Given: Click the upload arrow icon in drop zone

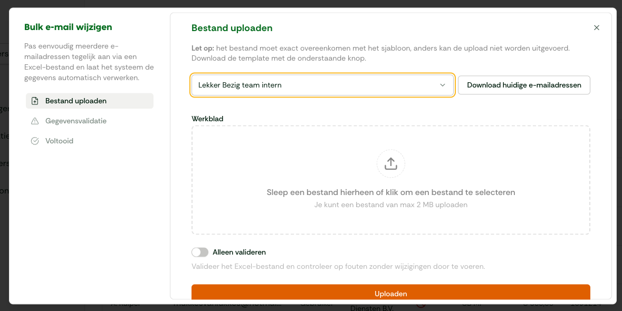Looking at the screenshot, I should click(x=391, y=163).
